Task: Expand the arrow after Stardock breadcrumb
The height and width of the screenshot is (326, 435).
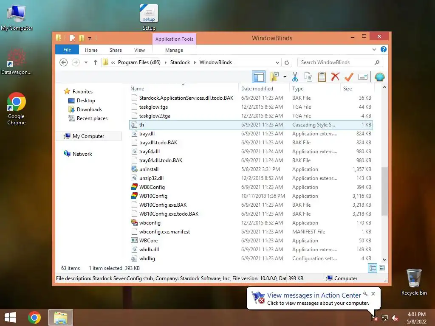Action: point(195,62)
